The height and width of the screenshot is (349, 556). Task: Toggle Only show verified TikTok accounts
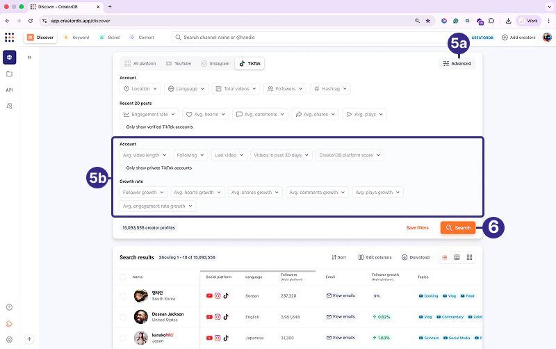122,127
